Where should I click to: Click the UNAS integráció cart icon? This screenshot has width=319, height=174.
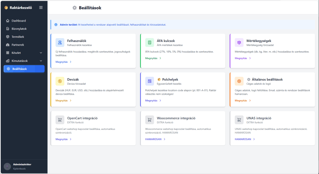(239, 120)
